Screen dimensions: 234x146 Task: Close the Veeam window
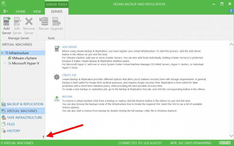[230, 4]
